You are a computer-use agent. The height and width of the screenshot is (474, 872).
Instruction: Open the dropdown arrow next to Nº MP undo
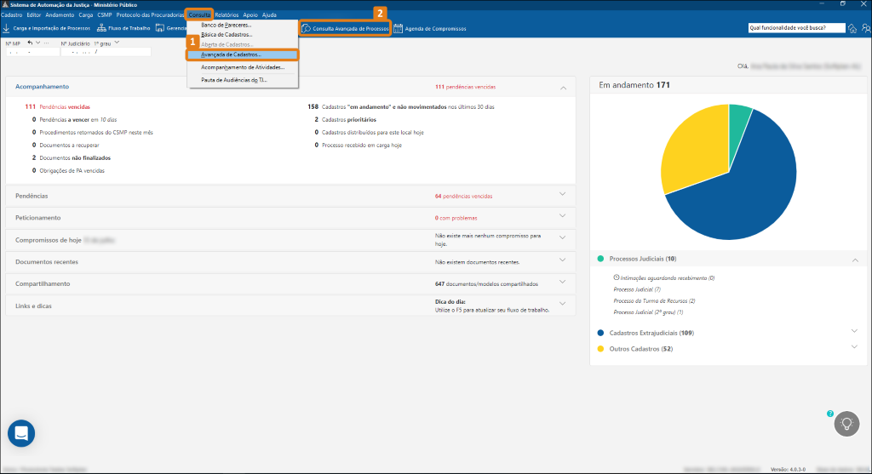coord(37,43)
